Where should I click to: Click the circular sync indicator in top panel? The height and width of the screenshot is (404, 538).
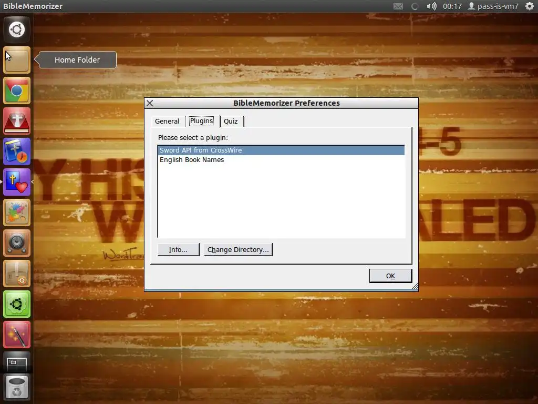(x=415, y=6)
